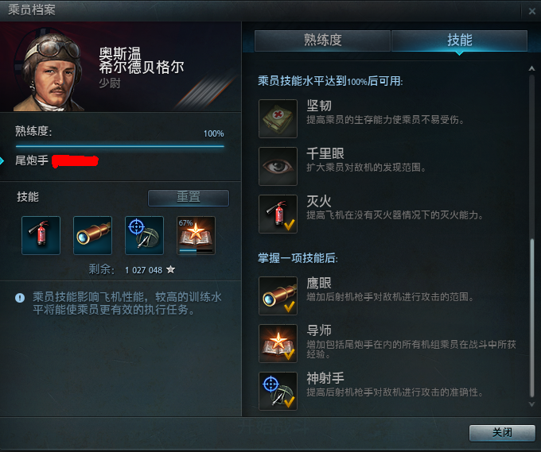Toggle the 灭火 fire extinguisher skill in the list
The width and height of the screenshot is (541, 452).
[278, 214]
